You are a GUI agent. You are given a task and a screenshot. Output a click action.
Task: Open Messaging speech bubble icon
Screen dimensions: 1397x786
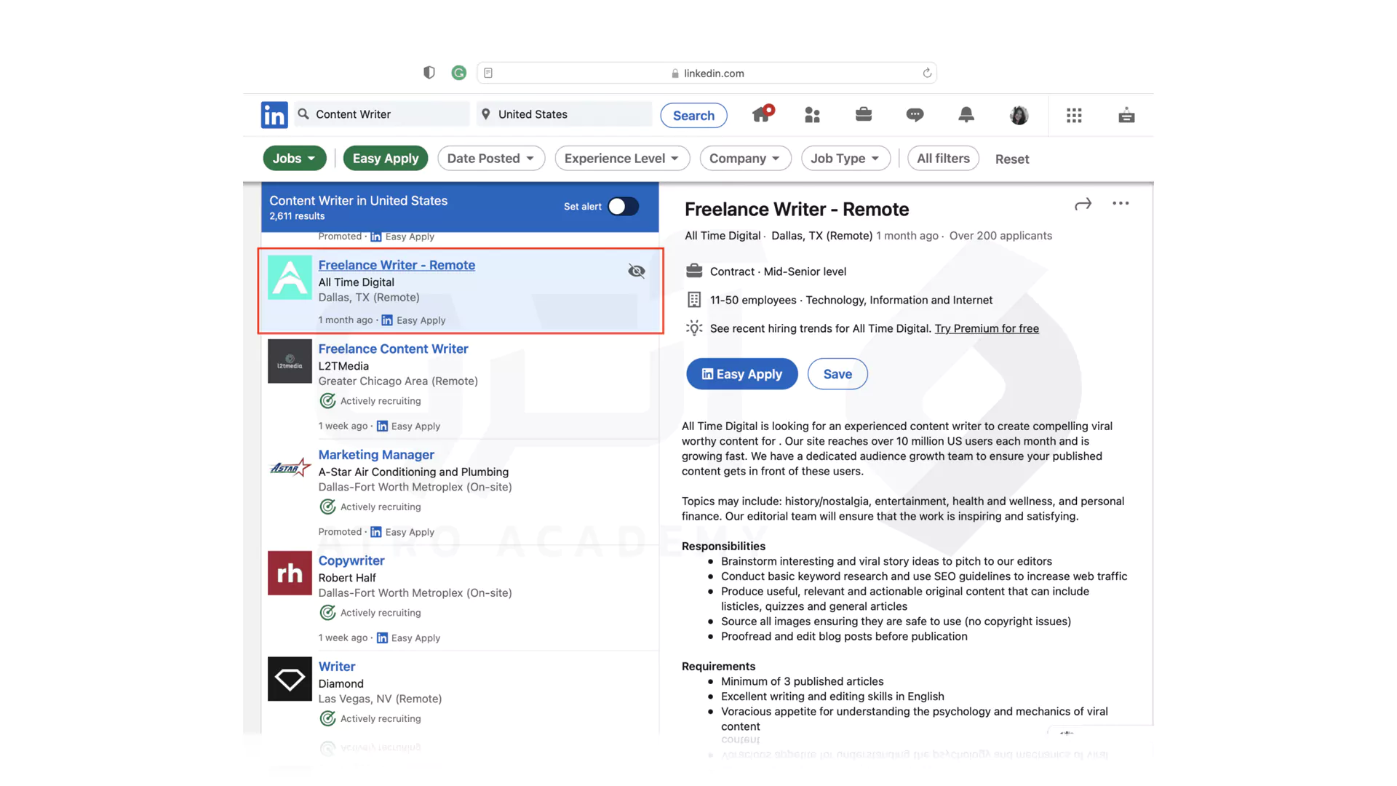pos(915,115)
